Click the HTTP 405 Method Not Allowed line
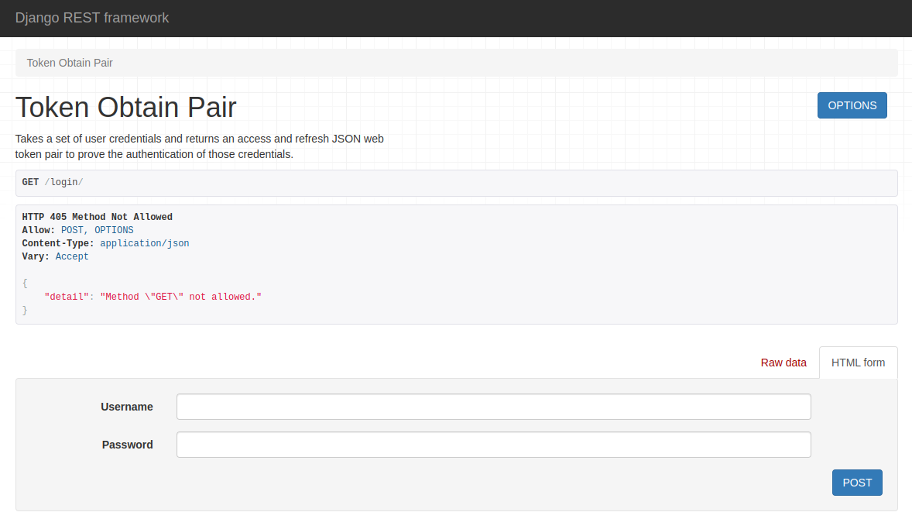This screenshot has width=912, height=519. 98,217
